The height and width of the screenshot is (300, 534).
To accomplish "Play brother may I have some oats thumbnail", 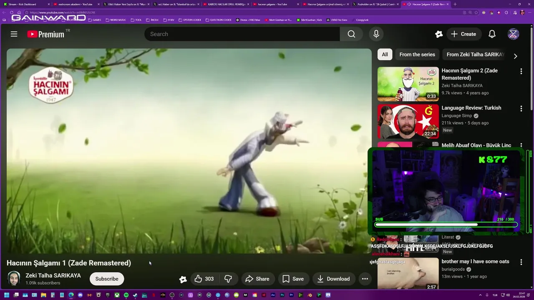I will pyautogui.click(x=408, y=274).
